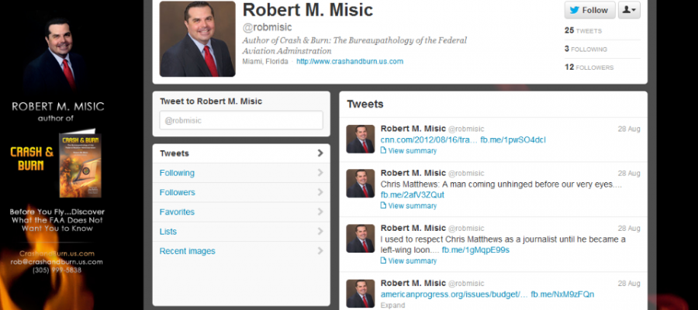The width and height of the screenshot is (698, 310).
Task: Select the Tweets item in the side menu
Action: point(241,153)
